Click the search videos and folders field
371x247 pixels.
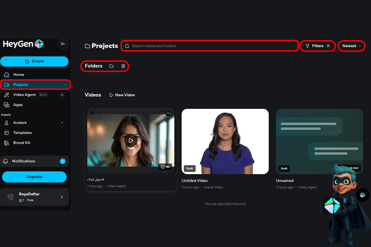point(210,46)
